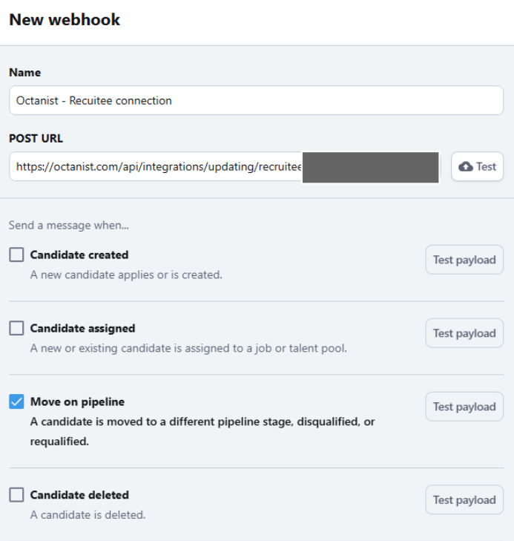This screenshot has width=514, height=541.
Task: Enable the Candidate created checkbox
Action: pos(16,255)
